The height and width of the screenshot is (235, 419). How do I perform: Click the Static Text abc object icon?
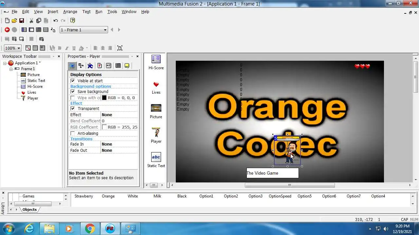point(156,157)
